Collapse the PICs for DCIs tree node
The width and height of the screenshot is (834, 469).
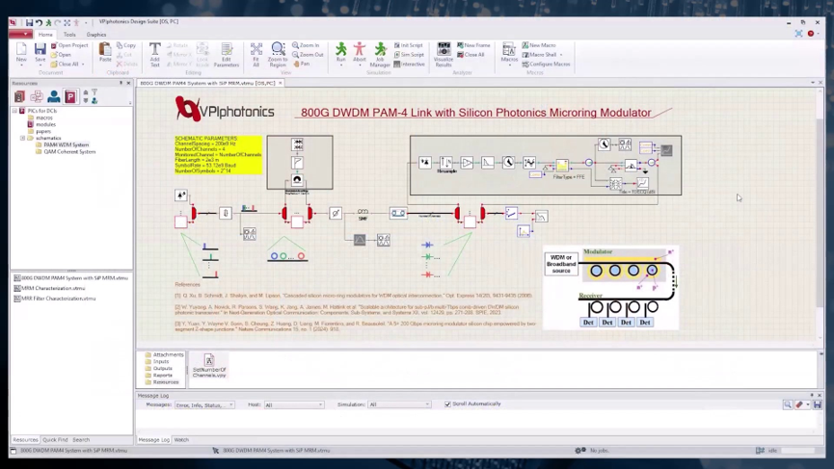[15, 111]
